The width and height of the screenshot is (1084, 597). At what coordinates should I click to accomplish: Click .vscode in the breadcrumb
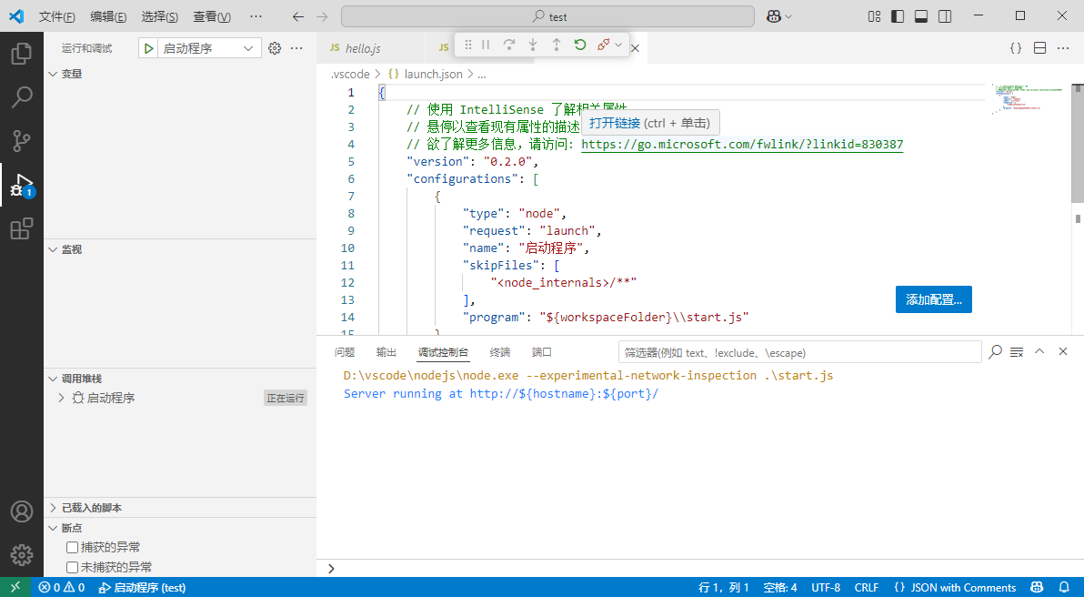350,74
